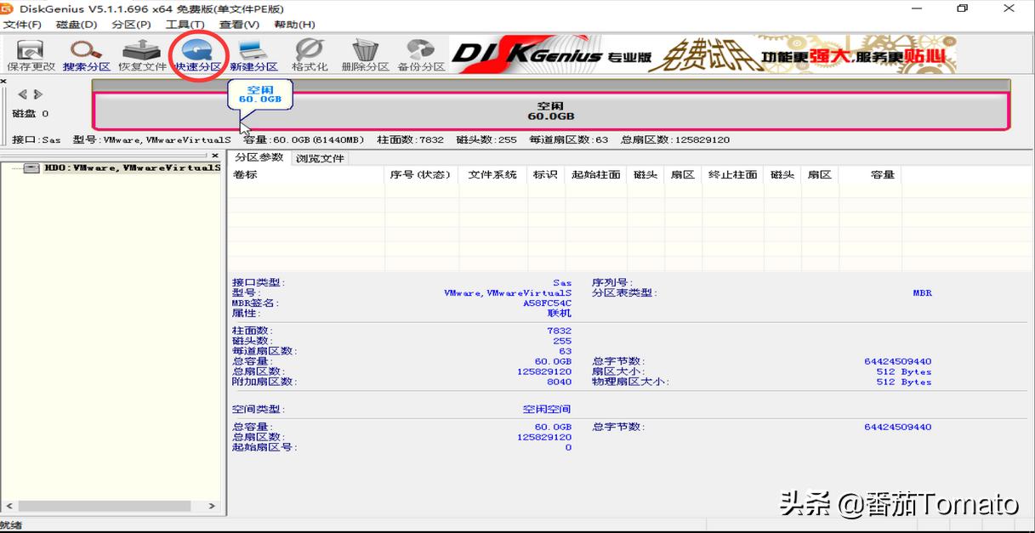Click the 起始柱面 column header

tap(595, 174)
